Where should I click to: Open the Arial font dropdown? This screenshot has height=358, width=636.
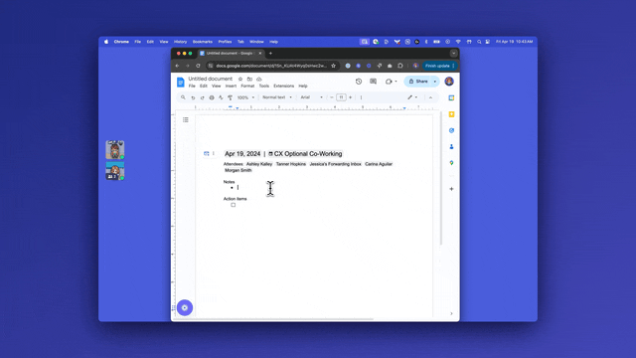311,97
